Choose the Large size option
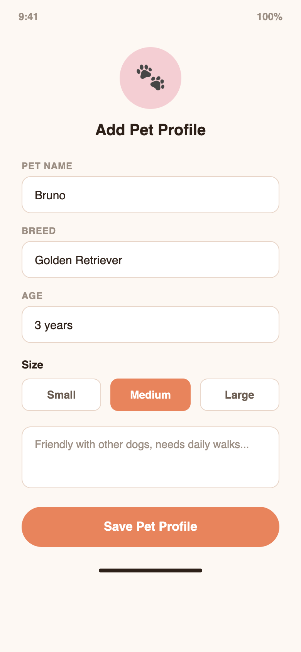This screenshot has height=652, width=301. pos(239,395)
